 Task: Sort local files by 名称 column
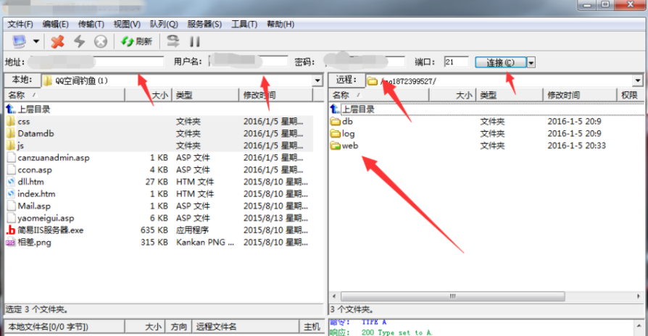[x=65, y=96]
